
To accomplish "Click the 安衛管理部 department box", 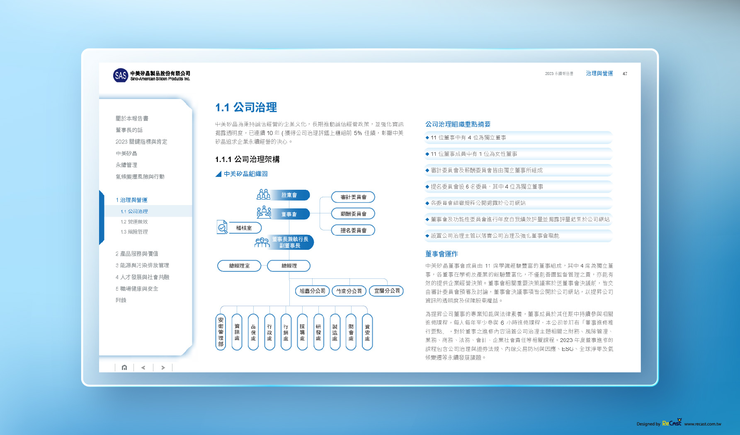I will click(221, 332).
